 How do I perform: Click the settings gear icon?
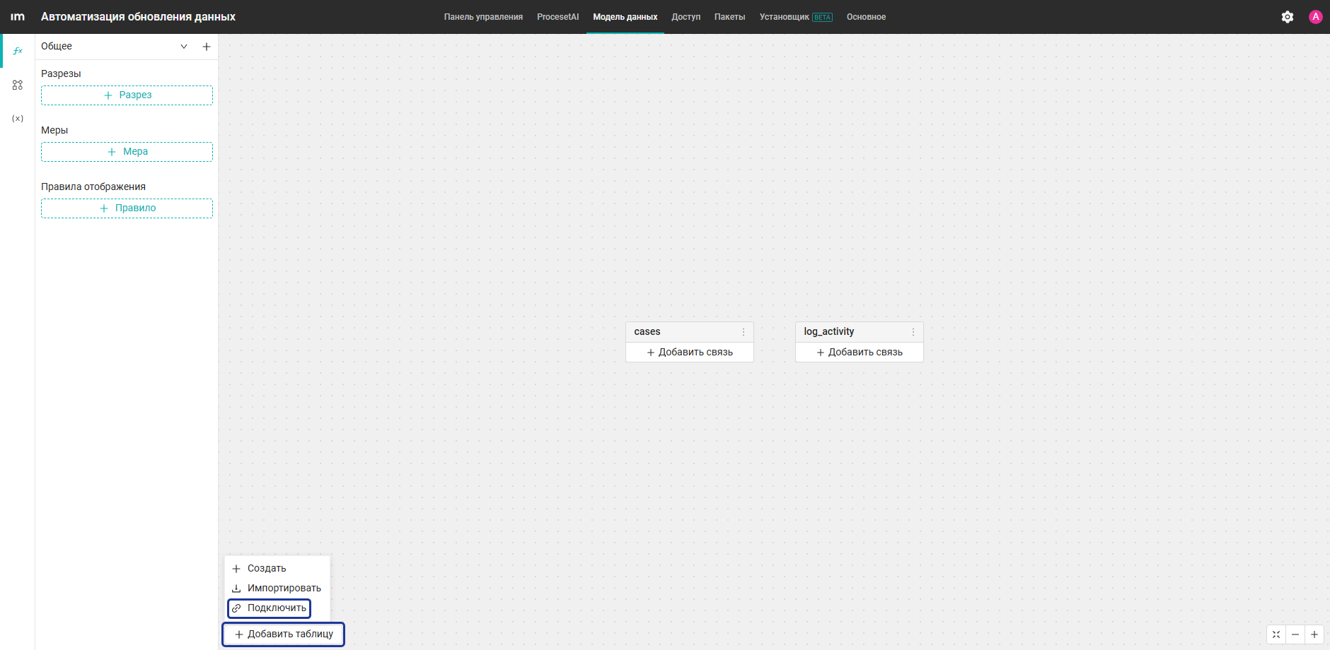click(x=1288, y=17)
